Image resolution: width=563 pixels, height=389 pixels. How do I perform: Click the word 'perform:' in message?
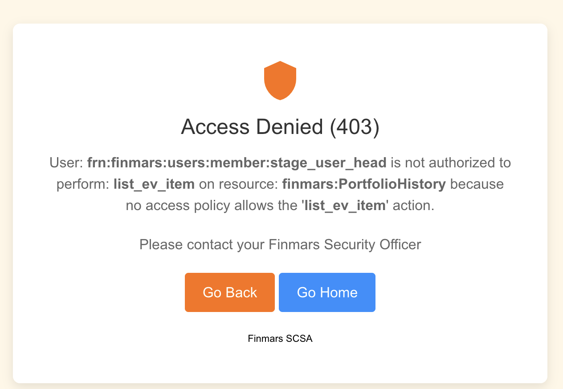pos(83,184)
